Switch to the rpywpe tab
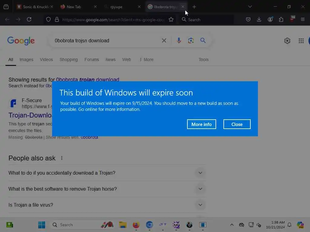 (x=122, y=7)
